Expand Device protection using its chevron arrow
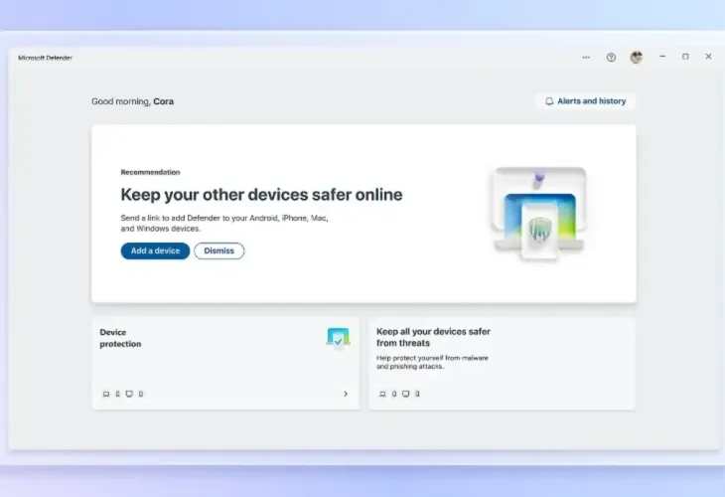The image size is (725, 497). pos(346,394)
